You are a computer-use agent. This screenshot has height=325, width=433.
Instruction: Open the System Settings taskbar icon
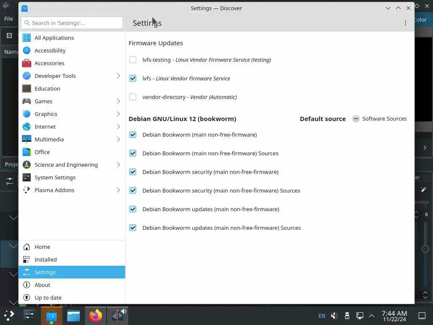29,315
